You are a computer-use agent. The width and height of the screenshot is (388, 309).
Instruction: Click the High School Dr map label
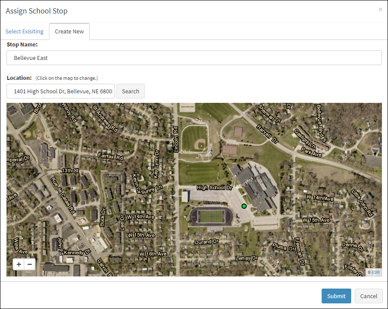pos(215,187)
